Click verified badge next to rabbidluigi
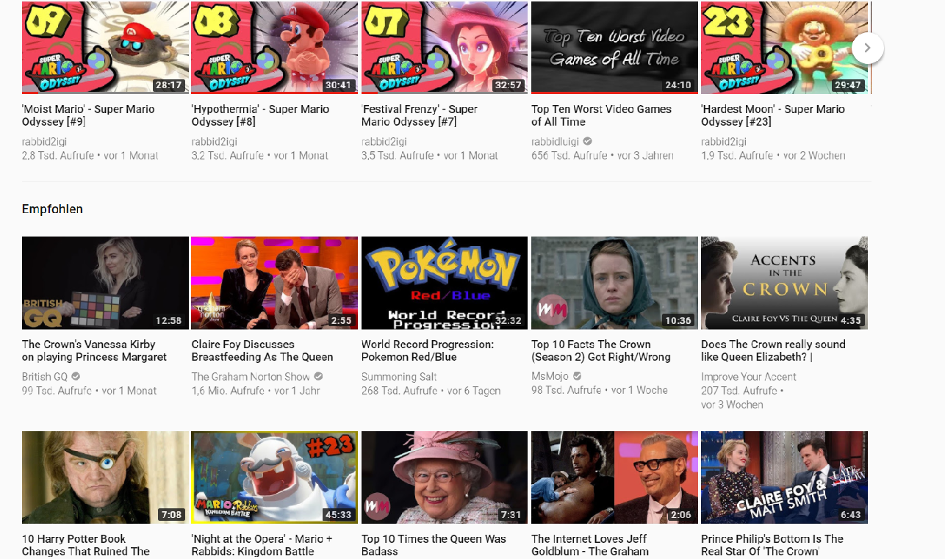The image size is (945, 559). click(x=588, y=142)
